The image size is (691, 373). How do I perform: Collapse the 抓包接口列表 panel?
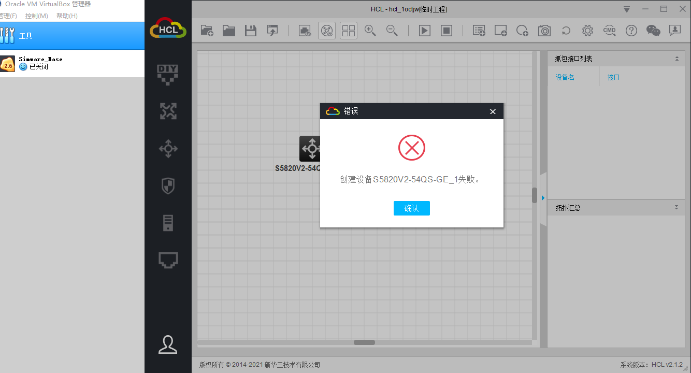click(676, 59)
